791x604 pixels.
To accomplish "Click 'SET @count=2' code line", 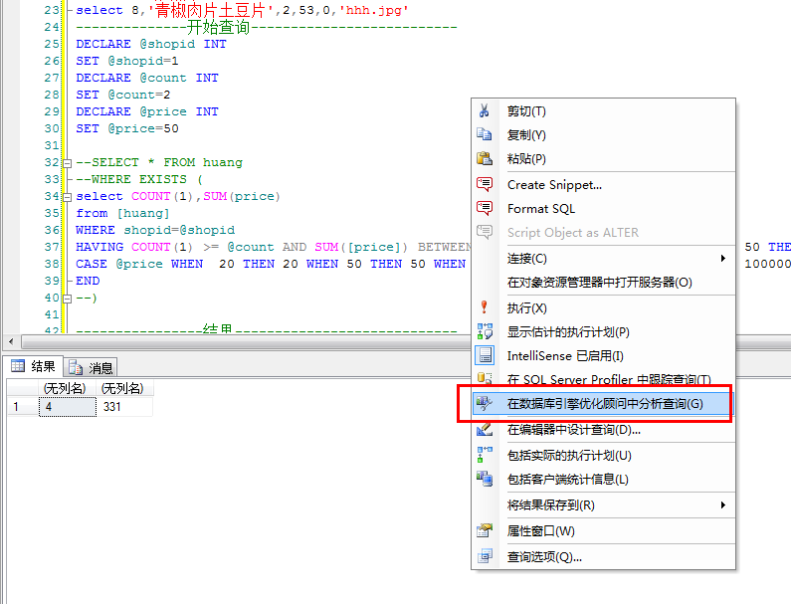I will tap(123, 95).
